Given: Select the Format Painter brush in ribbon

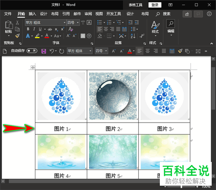Looking at the screenshot, I should pos(17,36).
